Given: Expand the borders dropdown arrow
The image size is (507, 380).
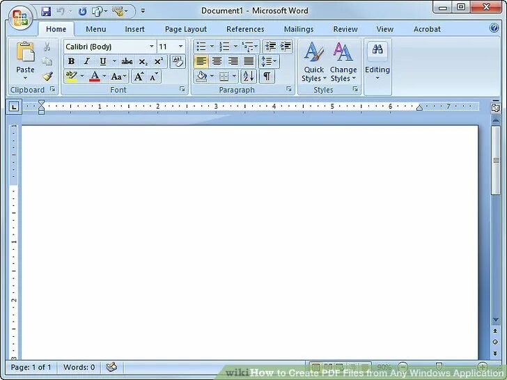Looking at the screenshot, I should tap(234, 77).
